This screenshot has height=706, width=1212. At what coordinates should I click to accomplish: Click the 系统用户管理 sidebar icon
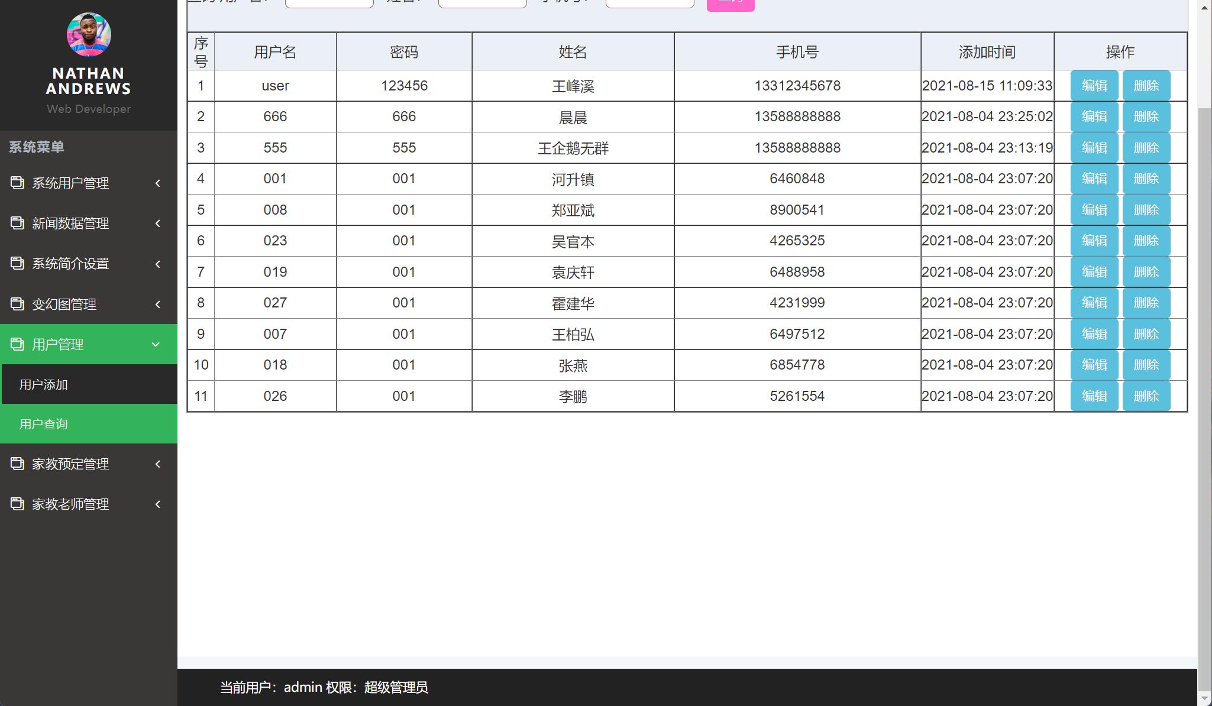point(17,183)
